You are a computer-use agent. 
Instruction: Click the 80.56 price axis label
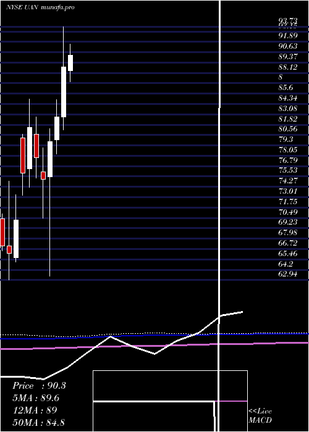(288, 129)
